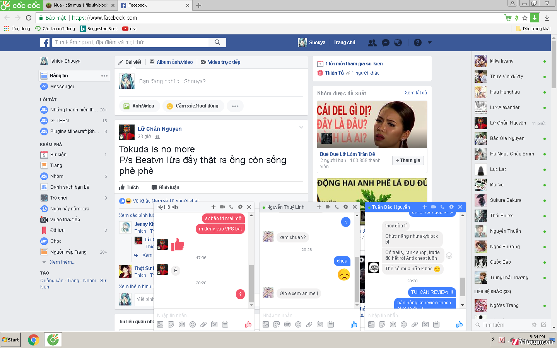Click the Facebook logo in the blue bar
Screen dimensions: 557x348
45,43
